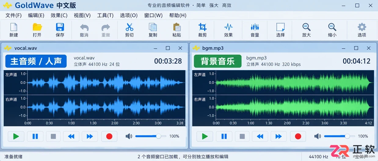The width and height of the screenshot is (378, 161).
Task: Activate the 选择 selection tool icon
Action: click(280, 27)
